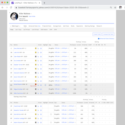The height and width of the screenshot is (125, 125).
Task: Switch to the Split Stats tab
Action: point(66,26)
